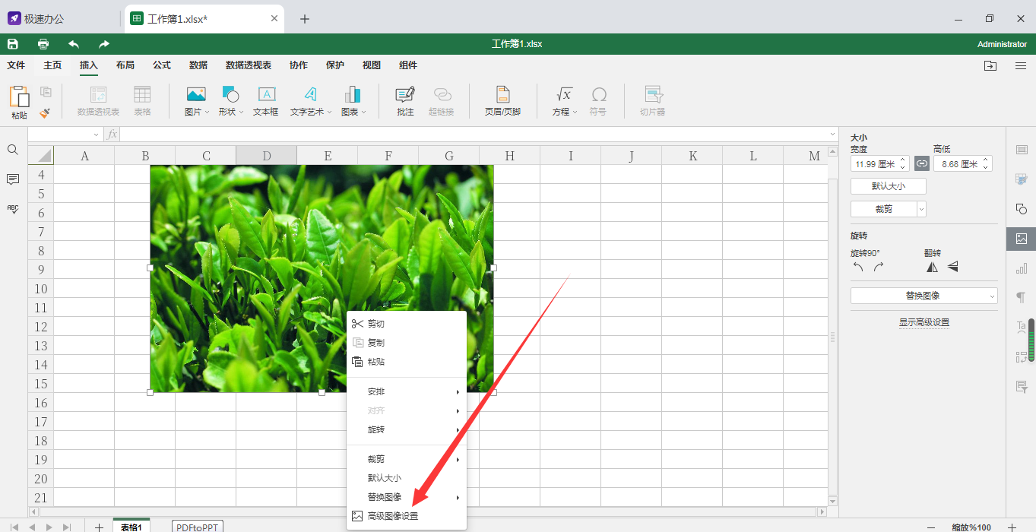This screenshot has height=532, width=1036.
Task: Expand the 图片 dropdown arrow
Action: click(x=208, y=112)
